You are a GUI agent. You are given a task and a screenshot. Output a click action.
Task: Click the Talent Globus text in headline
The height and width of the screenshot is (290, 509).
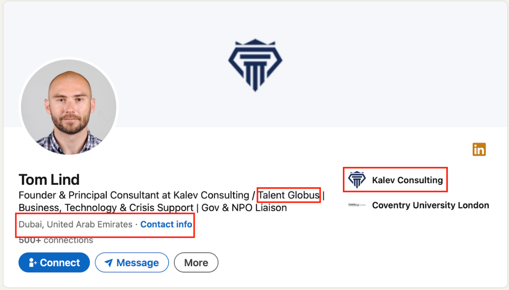click(x=289, y=195)
